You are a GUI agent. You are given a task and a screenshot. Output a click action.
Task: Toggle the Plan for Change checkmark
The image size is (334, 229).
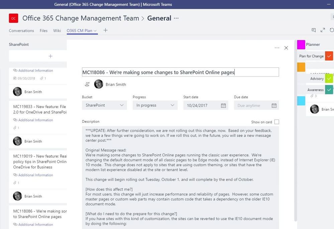(329, 56)
